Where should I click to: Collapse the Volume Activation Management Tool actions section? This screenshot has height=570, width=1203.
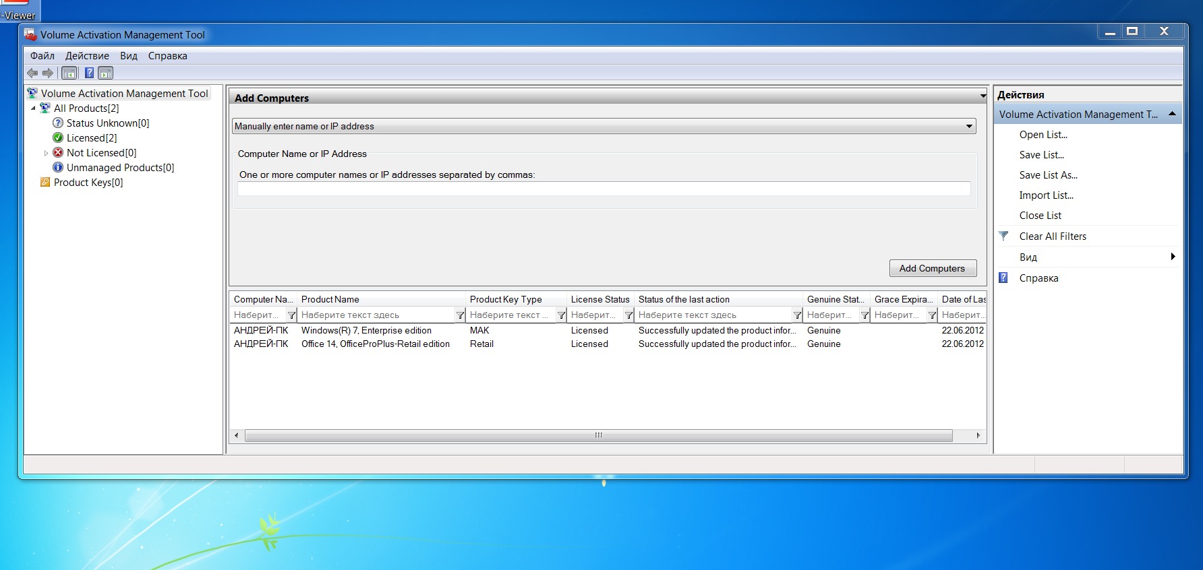(1172, 114)
